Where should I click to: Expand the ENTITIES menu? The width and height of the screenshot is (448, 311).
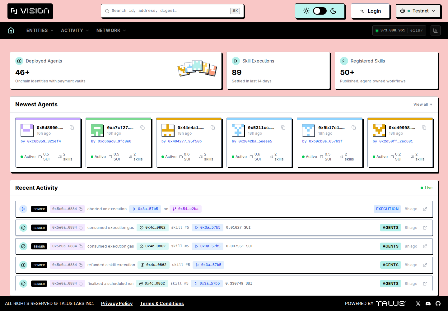pyautogui.click(x=40, y=30)
